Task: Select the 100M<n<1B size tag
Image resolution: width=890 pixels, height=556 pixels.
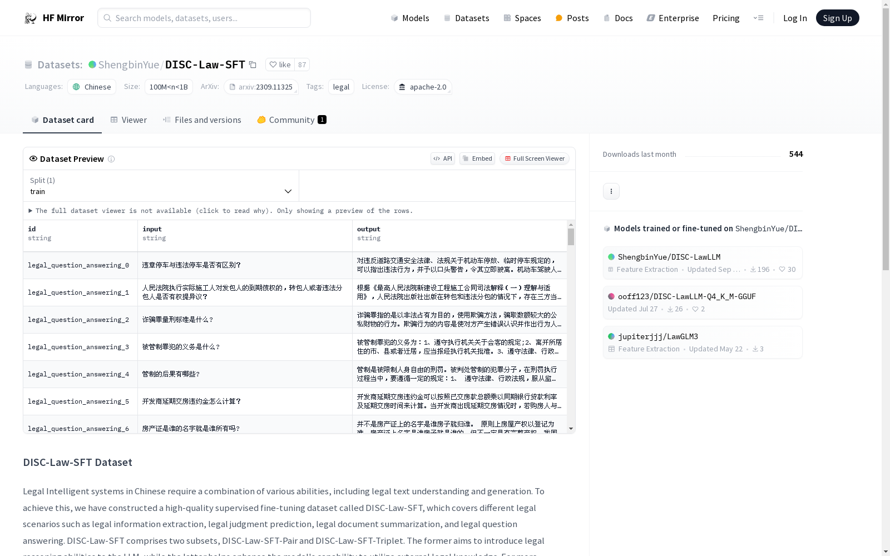Action: [169, 87]
